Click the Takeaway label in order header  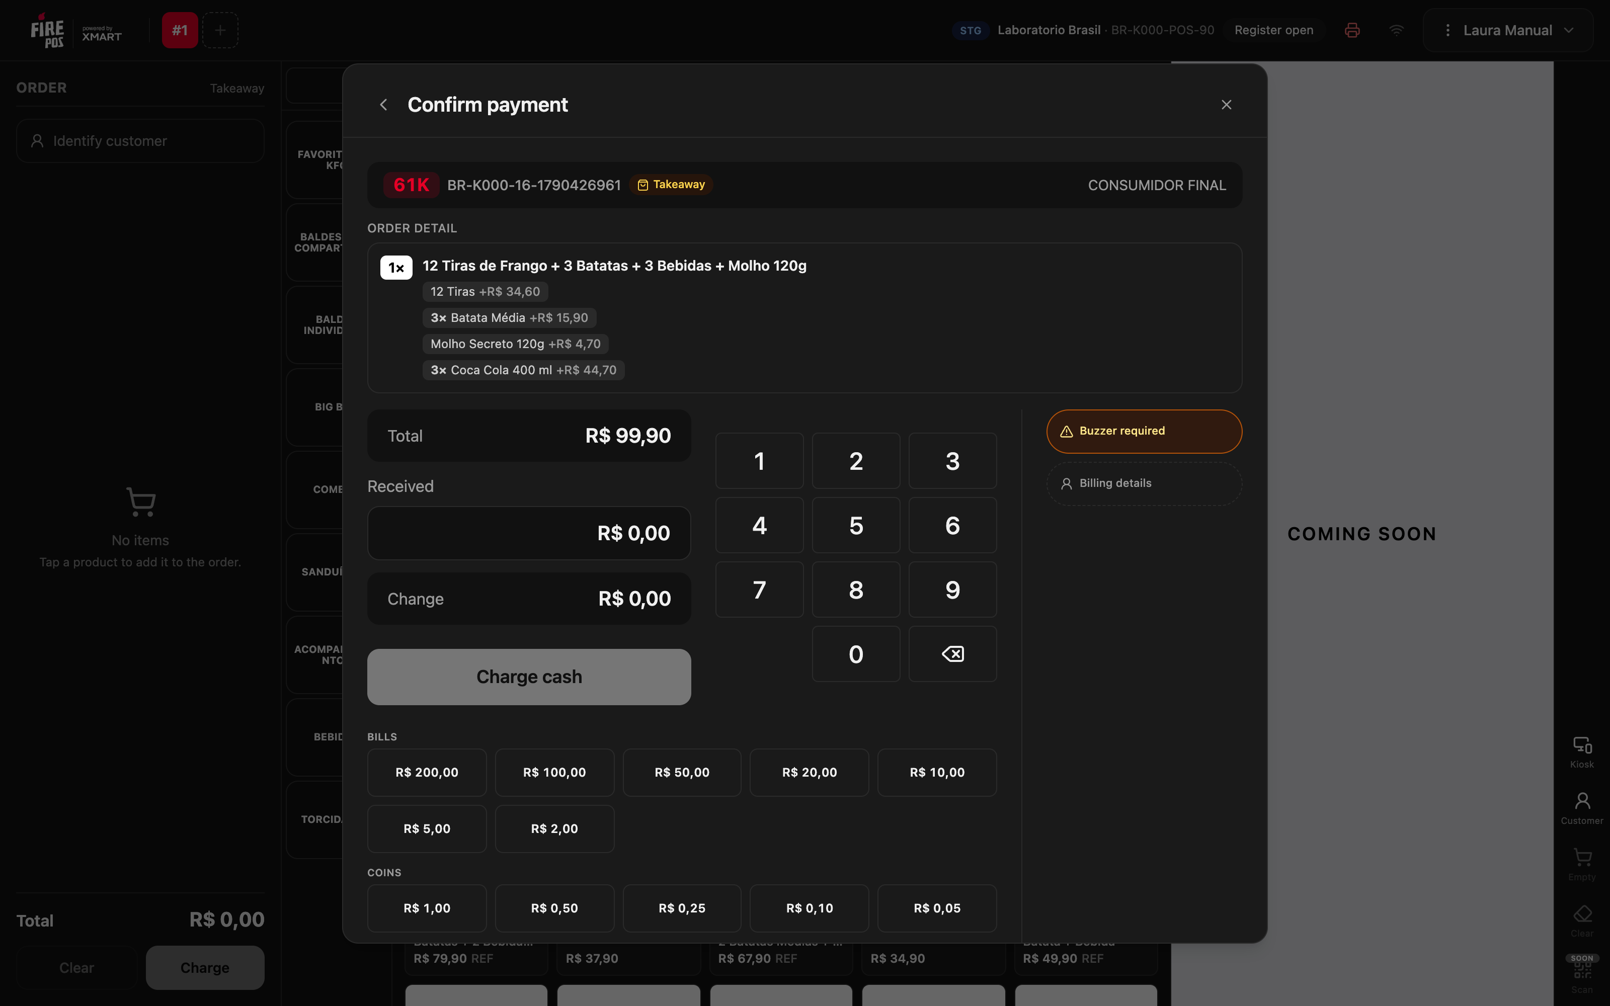click(x=237, y=89)
